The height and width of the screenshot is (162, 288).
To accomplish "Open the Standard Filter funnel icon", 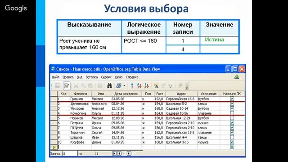I will click(x=171, y=86).
